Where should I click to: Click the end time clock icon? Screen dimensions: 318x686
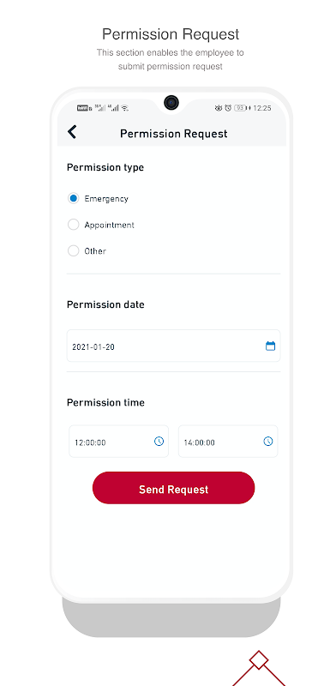267,441
